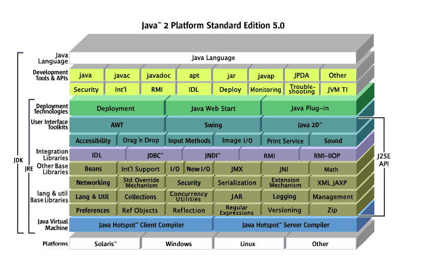435x269 pixels.
Task: Click the yellow Other block in tools row
Action: [338, 75]
